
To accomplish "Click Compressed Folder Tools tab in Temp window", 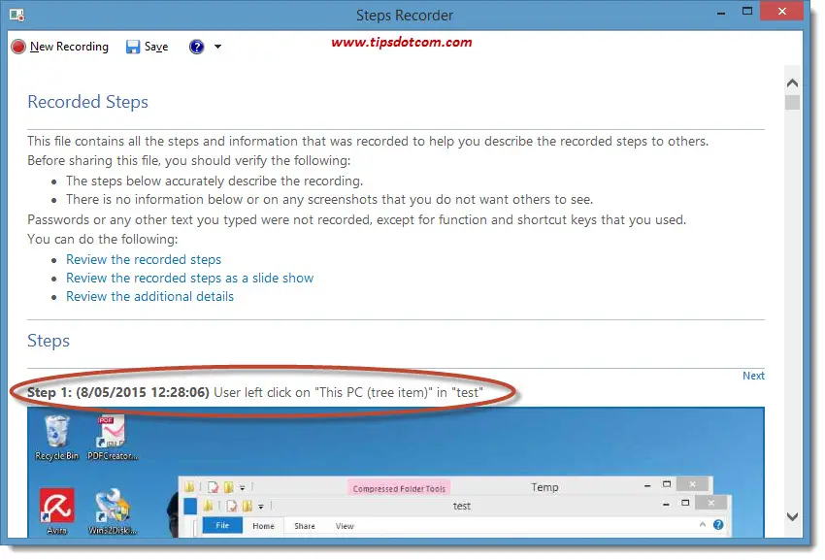I will (x=399, y=488).
